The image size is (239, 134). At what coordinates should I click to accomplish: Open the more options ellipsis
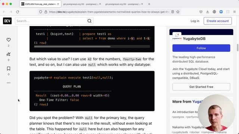(x=9, y=83)
